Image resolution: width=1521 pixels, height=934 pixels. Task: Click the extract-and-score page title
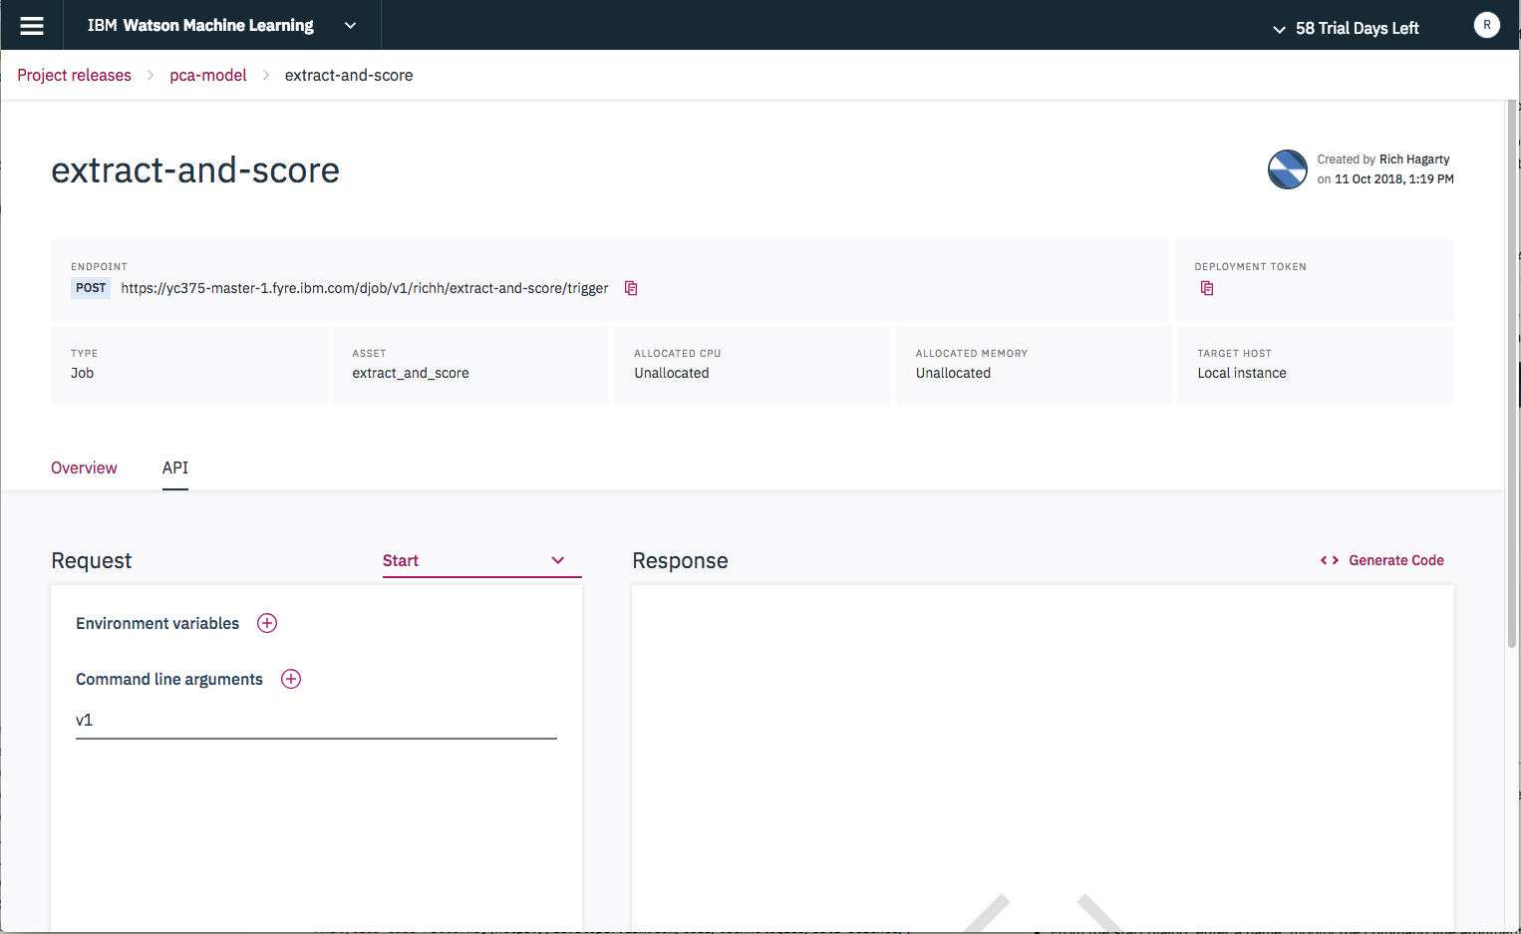(x=195, y=170)
